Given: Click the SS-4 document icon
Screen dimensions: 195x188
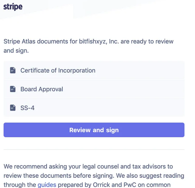Looking at the screenshot, I should click(x=13, y=108).
